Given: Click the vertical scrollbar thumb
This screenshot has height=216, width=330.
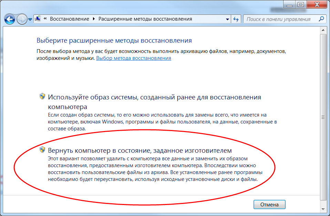Looking at the screenshot, I should coord(323,117).
